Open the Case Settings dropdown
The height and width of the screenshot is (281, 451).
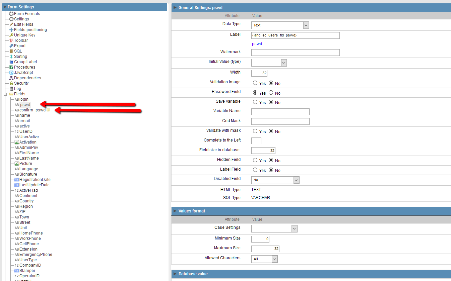(x=274, y=228)
